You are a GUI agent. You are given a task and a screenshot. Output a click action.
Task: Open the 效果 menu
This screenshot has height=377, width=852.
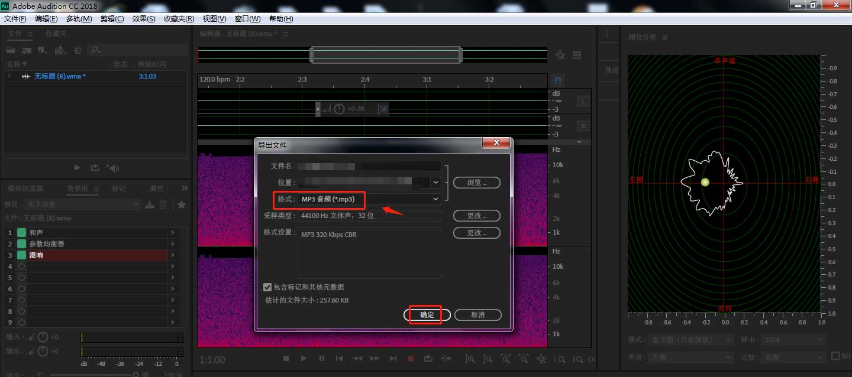(143, 18)
